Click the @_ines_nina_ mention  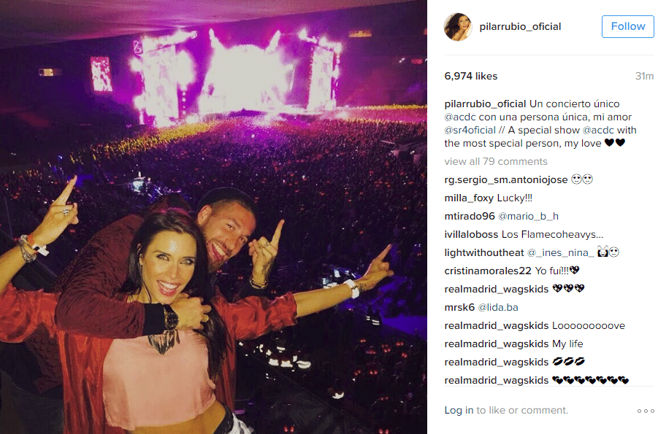click(x=560, y=252)
